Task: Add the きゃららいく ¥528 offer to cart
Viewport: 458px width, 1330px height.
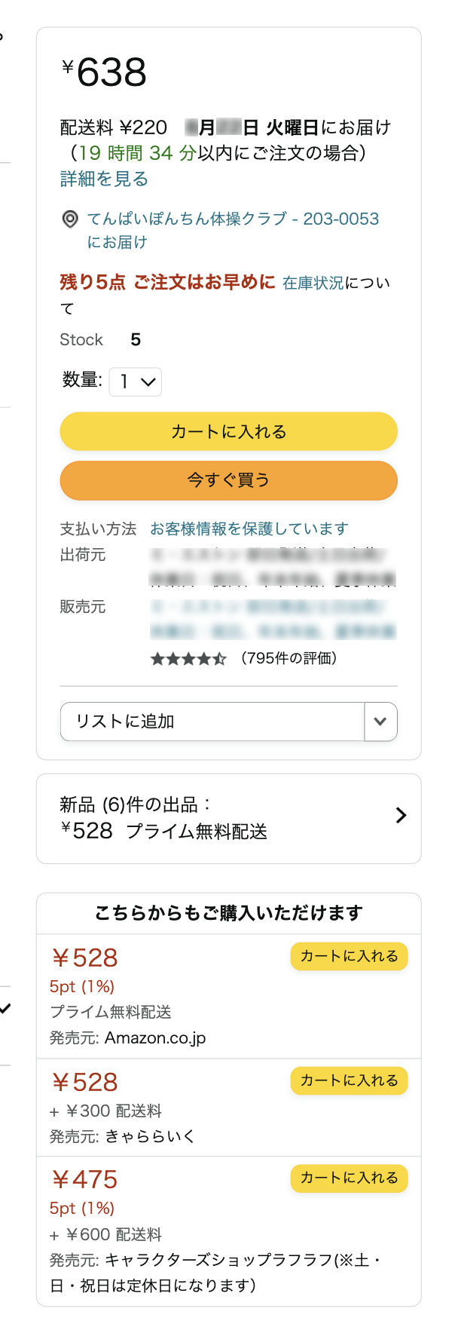Action: coord(349,1080)
